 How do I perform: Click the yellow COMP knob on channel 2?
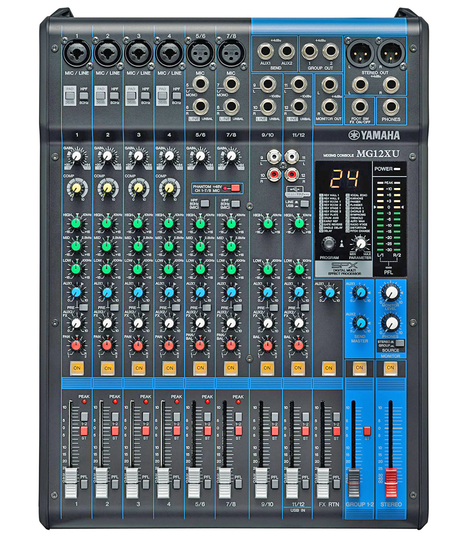pos(108,188)
